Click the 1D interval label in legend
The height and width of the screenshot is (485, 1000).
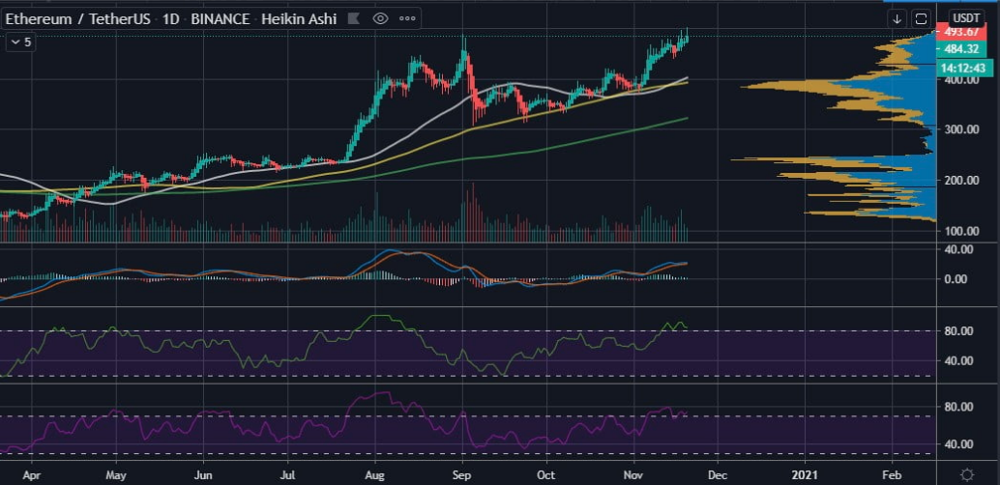170,18
